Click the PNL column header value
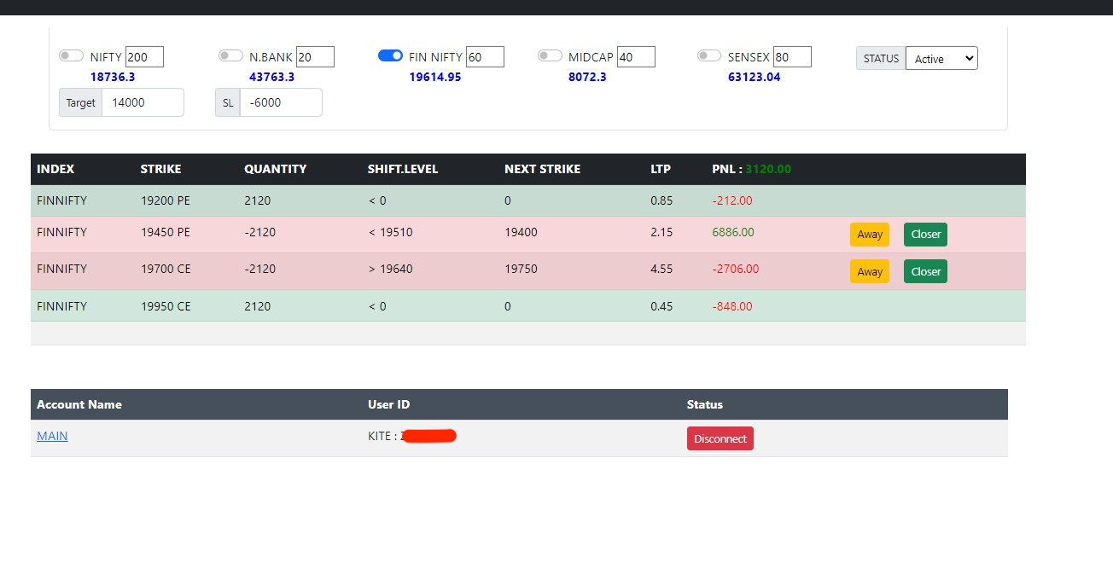The width and height of the screenshot is (1113, 586). pos(767,169)
